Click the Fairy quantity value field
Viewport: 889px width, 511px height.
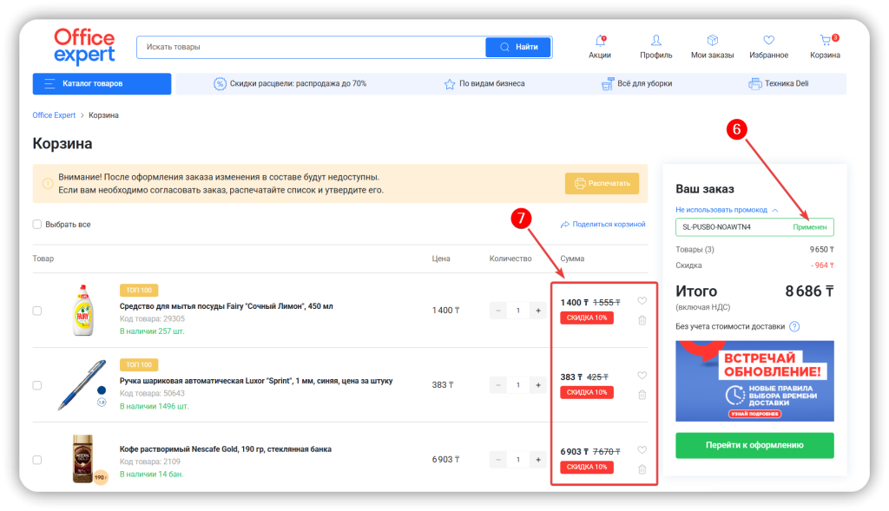tap(518, 311)
